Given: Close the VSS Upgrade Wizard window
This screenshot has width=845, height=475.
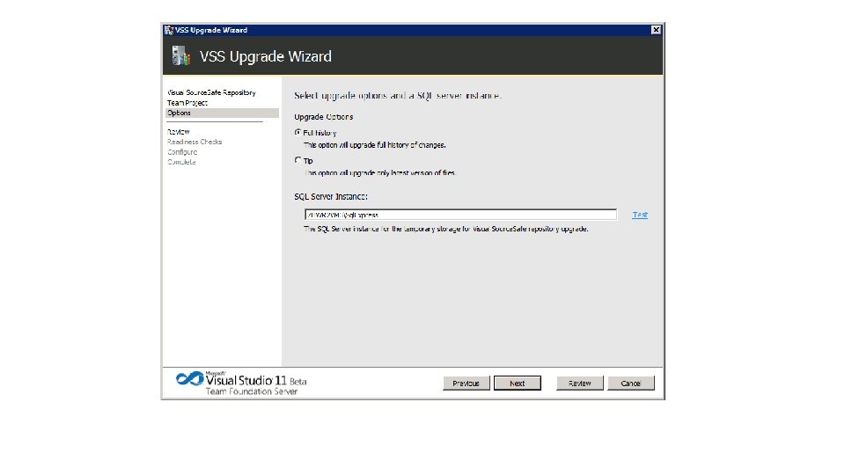Looking at the screenshot, I should (656, 30).
